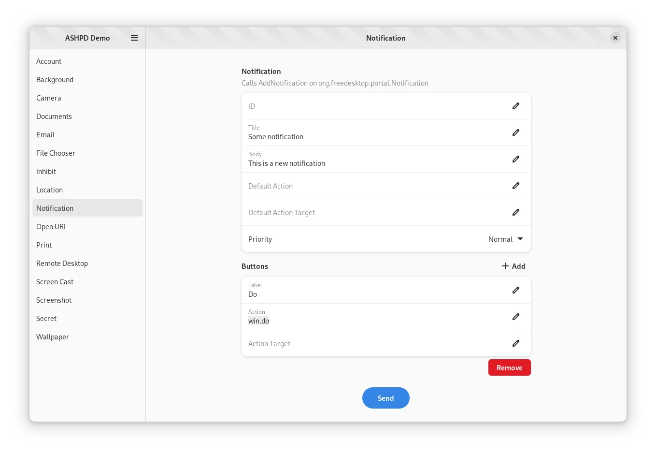
Task: Click the pencil icon in the ID row
Action: coord(516,106)
